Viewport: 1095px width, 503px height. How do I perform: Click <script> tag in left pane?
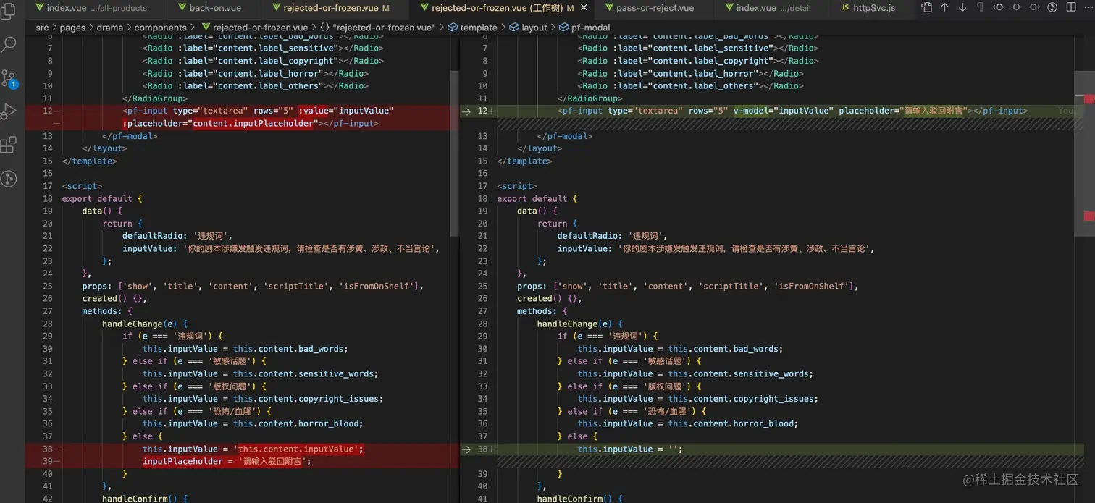[x=82, y=186]
